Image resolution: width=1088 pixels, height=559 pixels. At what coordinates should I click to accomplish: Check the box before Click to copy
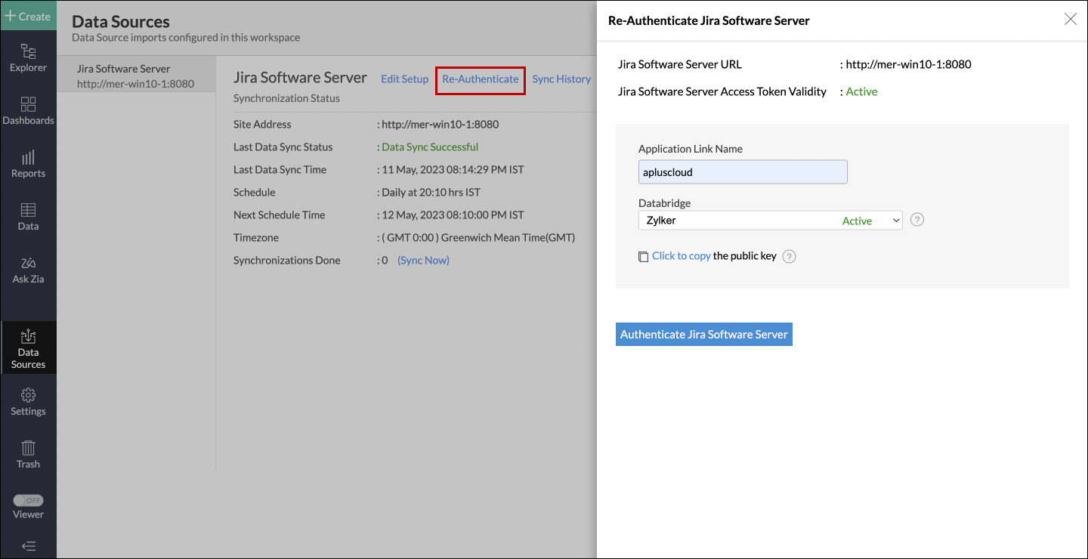coord(643,257)
